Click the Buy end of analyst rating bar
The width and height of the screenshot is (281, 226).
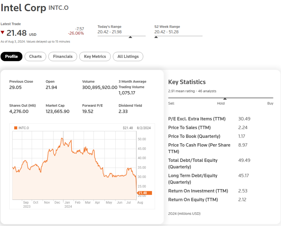pyautogui.click(x=270, y=103)
